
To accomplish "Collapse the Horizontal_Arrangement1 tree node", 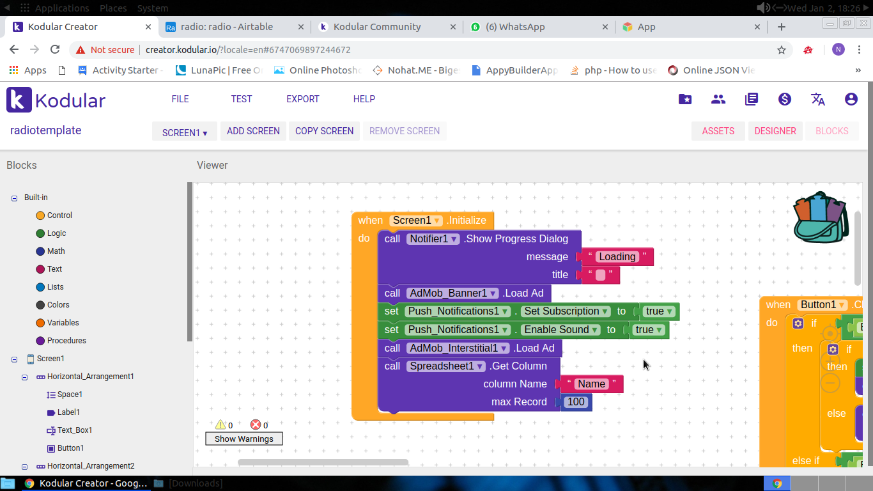I will (24, 377).
